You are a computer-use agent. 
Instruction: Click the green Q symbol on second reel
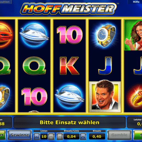34,66
